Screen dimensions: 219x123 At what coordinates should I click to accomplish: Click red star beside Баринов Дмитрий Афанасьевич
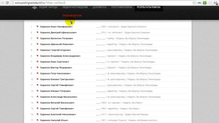(x=37, y=32)
